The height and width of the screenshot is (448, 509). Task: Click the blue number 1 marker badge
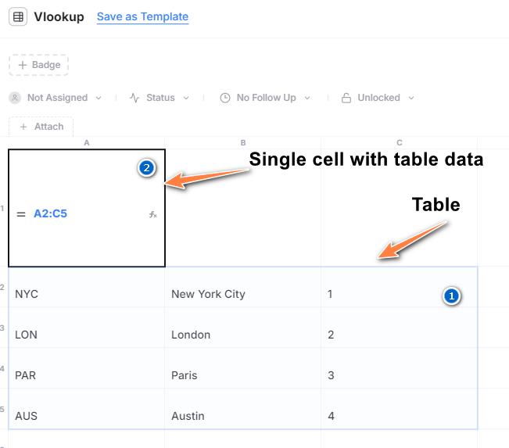click(450, 296)
